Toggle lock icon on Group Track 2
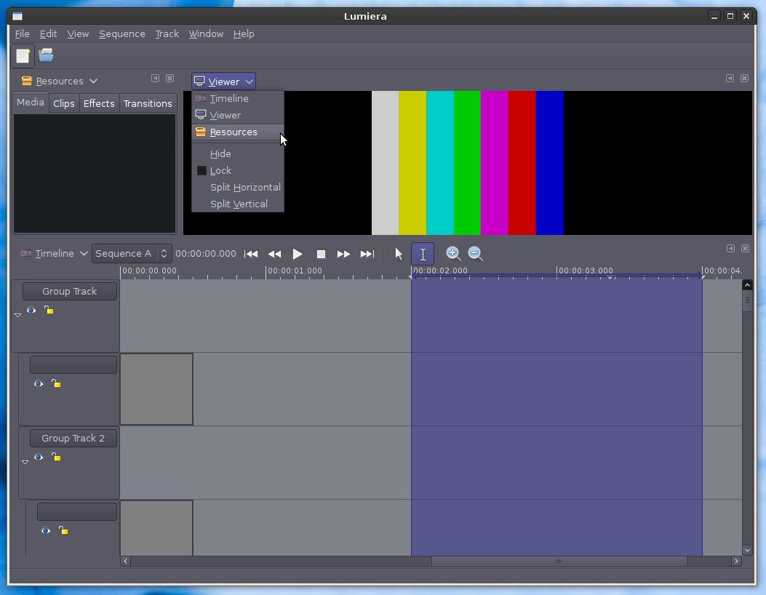Screen dimensions: 766x595 click(x=56, y=458)
